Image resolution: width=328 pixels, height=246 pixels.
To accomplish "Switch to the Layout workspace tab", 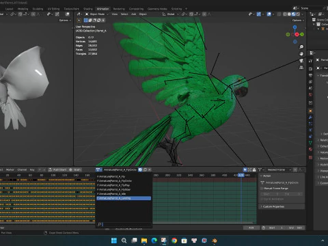I will tap(9, 9).
